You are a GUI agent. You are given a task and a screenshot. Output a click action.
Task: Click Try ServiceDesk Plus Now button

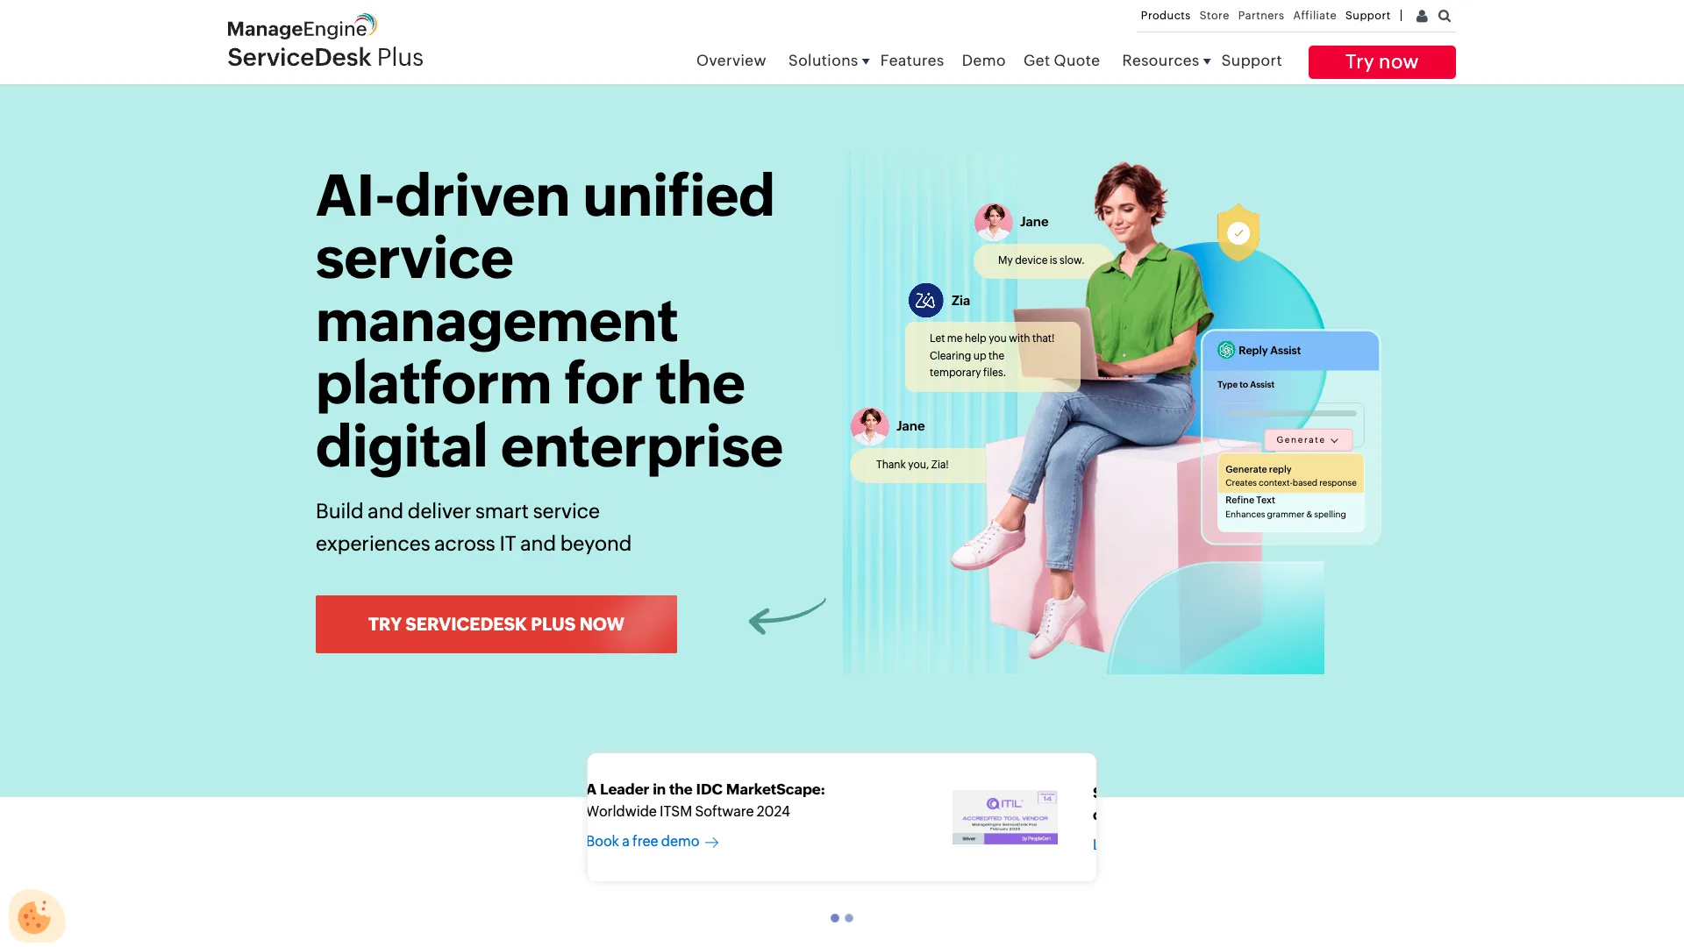coord(496,624)
